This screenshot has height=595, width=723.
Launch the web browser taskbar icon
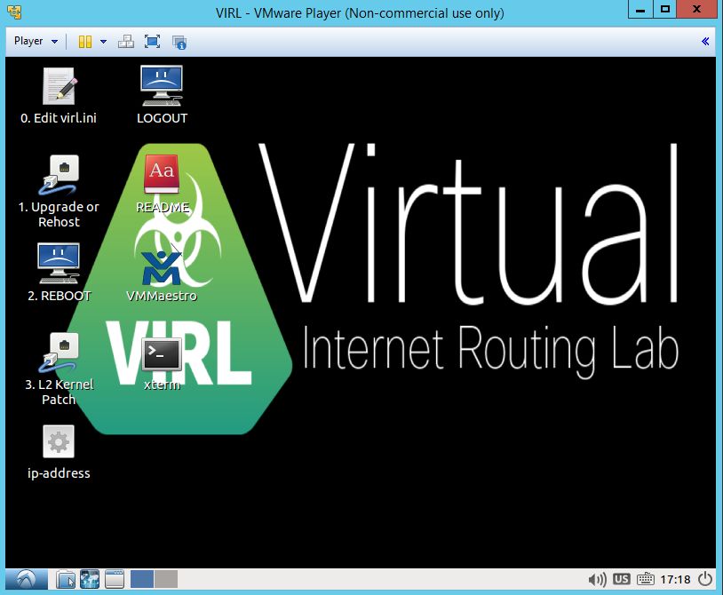pyautogui.click(x=90, y=579)
